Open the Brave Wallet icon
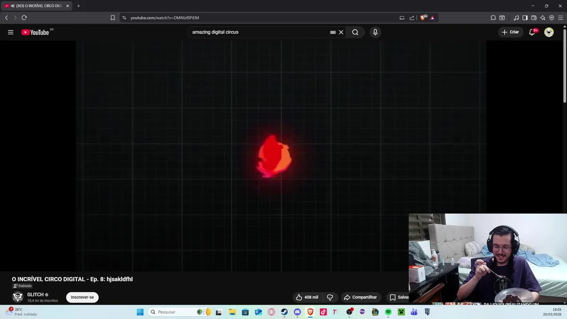This screenshot has height=319, width=567. pyautogui.click(x=534, y=18)
